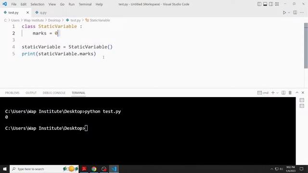Click volume tray icon
The width and height of the screenshot is (308, 173).
tap(281, 169)
